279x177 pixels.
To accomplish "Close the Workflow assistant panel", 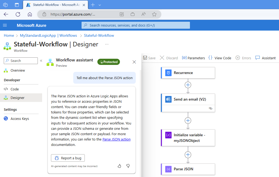I will [134, 62].
